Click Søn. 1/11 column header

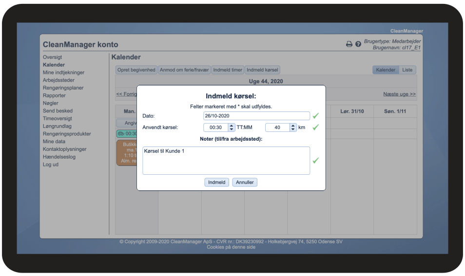(395, 111)
